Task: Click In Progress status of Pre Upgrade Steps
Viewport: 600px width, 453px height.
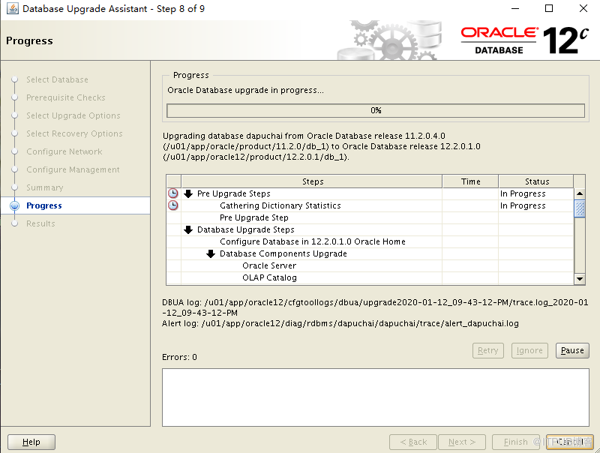Action: pyautogui.click(x=523, y=193)
